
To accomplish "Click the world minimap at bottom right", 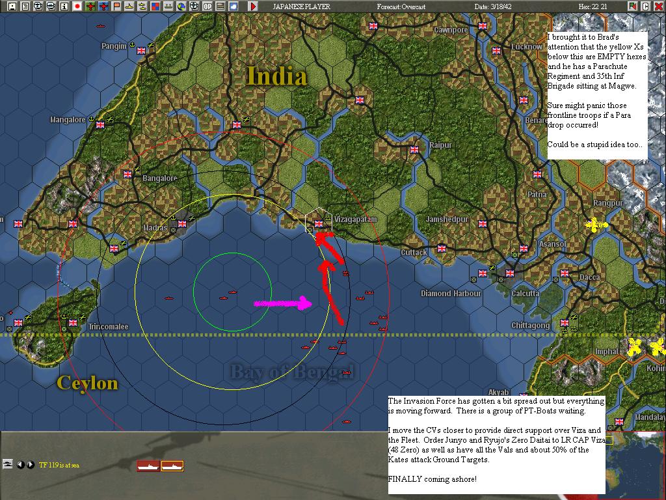I will tap(635, 464).
